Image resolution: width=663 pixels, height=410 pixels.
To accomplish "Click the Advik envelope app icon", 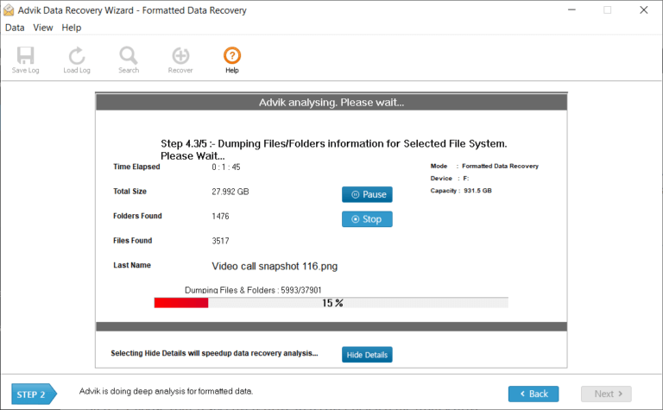I will (10, 10).
